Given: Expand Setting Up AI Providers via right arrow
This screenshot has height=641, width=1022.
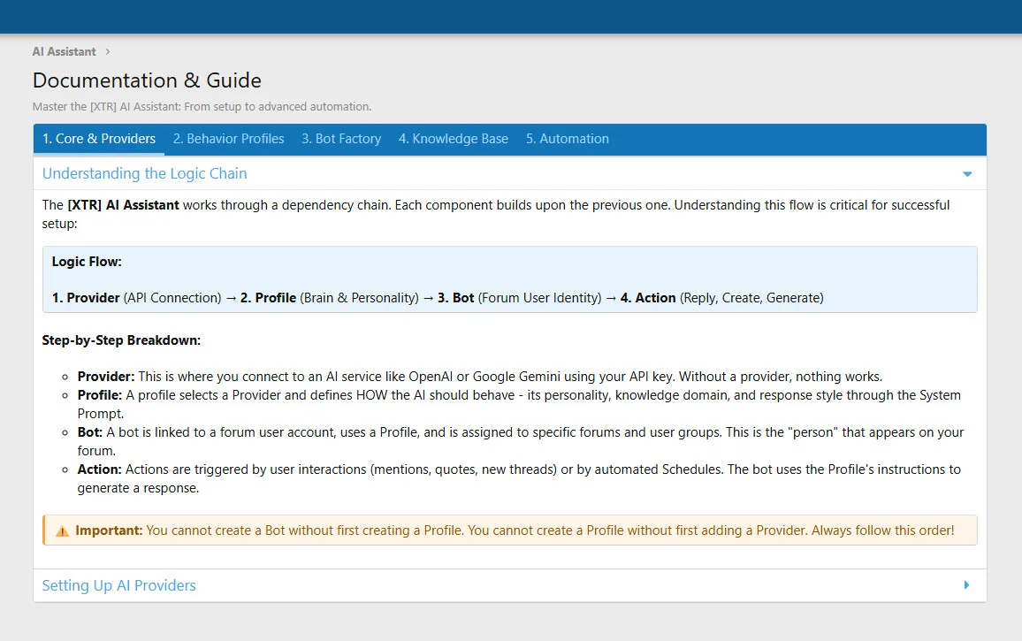Looking at the screenshot, I should [966, 585].
